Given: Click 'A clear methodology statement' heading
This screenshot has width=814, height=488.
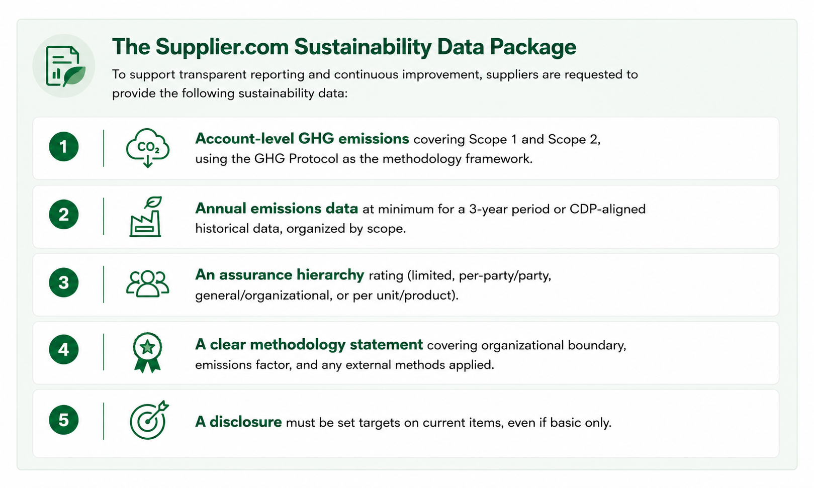Looking at the screenshot, I should 309,345.
